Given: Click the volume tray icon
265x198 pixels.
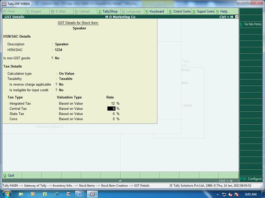Looking at the screenshot, I should [230, 195].
